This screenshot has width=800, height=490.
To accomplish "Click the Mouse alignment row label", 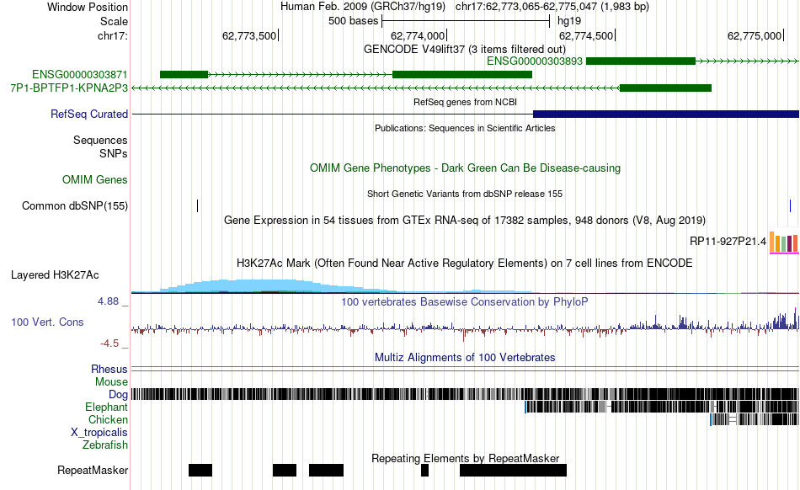I will pyautogui.click(x=111, y=381).
